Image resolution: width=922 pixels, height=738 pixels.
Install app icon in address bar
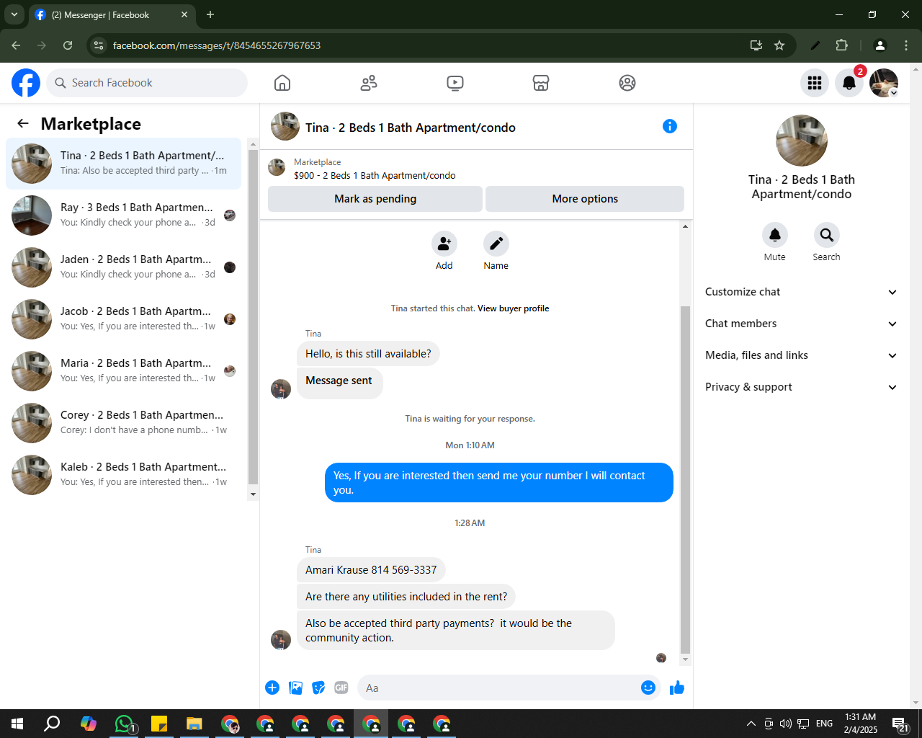pyautogui.click(x=756, y=45)
